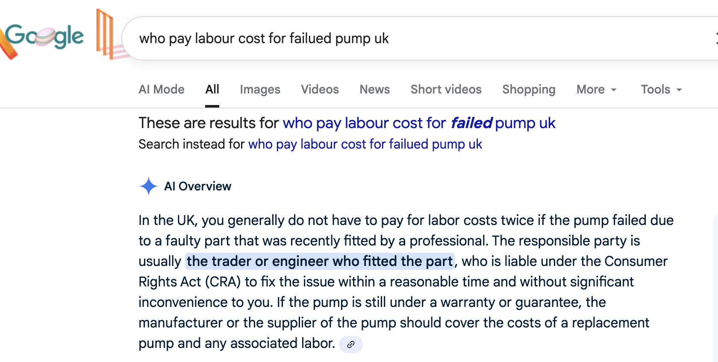Search instead for the original "failued" query

365,144
